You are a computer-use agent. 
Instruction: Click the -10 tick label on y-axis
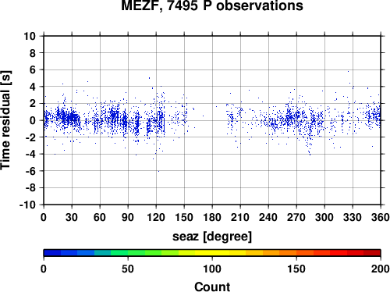click(27, 205)
